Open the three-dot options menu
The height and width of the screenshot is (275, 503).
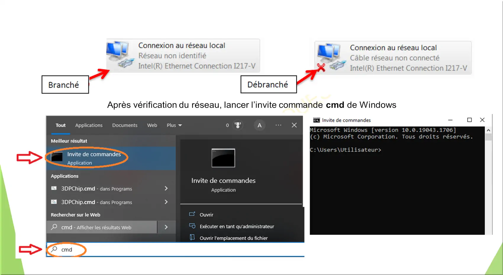(278, 125)
